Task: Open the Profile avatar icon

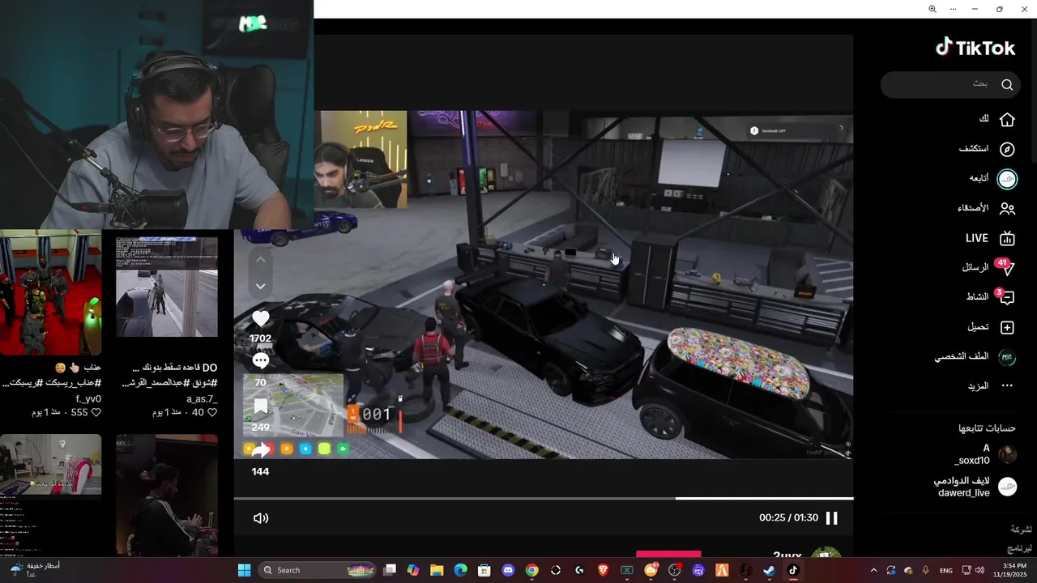Action: tap(1007, 357)
